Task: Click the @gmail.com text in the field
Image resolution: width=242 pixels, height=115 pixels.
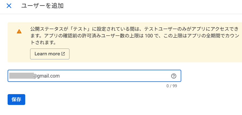Action: pyautogui.click(x=46, y=76)
